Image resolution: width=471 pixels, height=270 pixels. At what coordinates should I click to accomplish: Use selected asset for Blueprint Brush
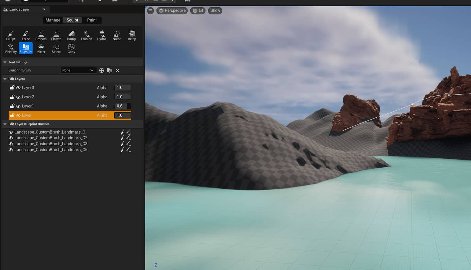(x=102, y=70)
